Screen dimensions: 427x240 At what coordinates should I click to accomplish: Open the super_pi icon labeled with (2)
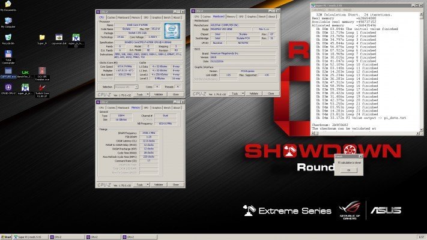tap(76, 40)
